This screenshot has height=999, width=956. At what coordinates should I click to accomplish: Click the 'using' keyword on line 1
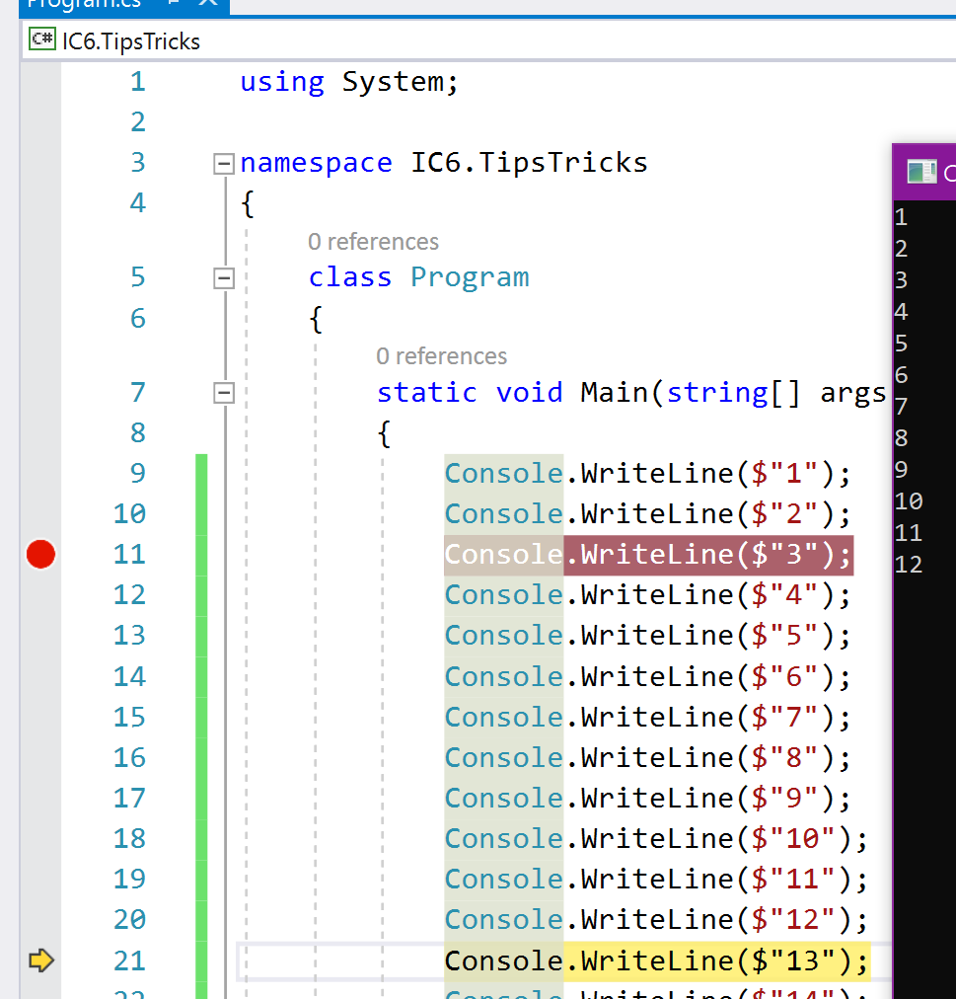[x=282, y=82]
